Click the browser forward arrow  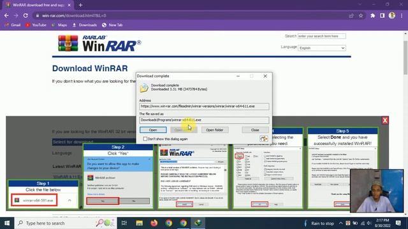pos(16,15)
